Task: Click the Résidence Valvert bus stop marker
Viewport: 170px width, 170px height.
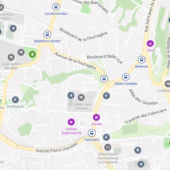Action: click(x=47, y=34)
